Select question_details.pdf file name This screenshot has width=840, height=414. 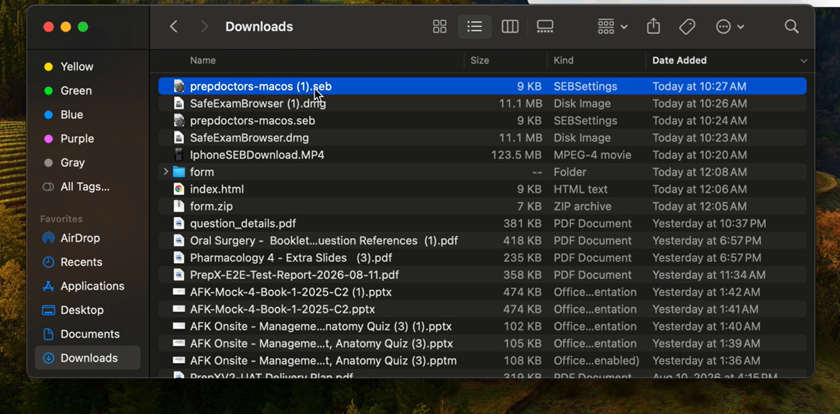(x=242, y=224)
